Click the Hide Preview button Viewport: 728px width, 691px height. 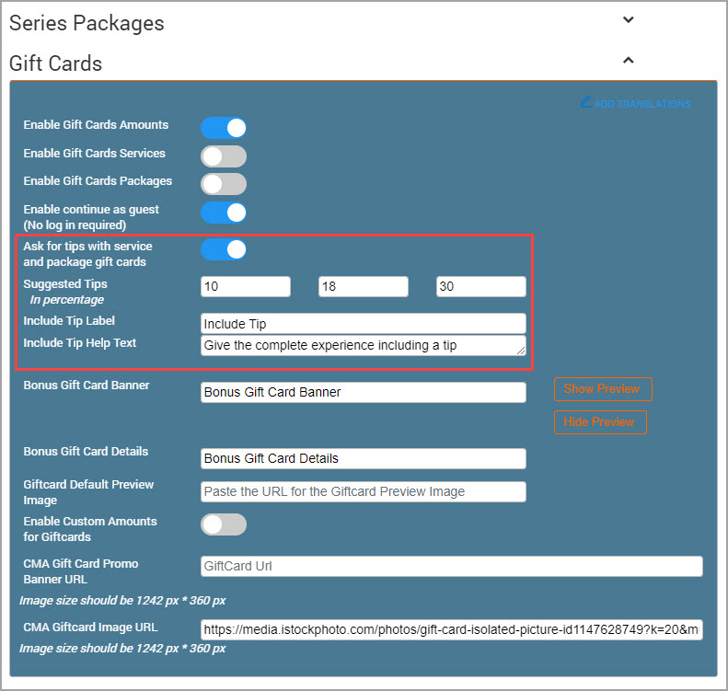(600, 421)
